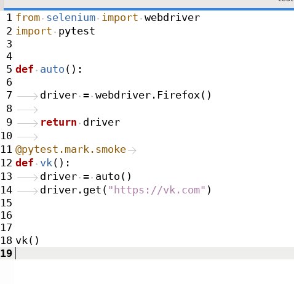Click the 'https://vk.com' string on line 14
This screenshot has height=284, width=294.
coord(157,190)
